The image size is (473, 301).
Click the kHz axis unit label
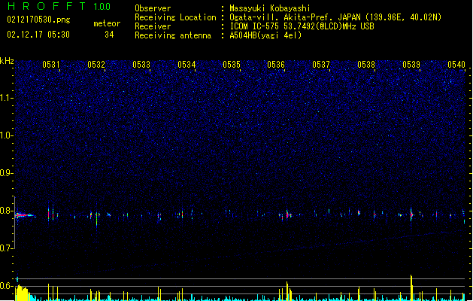pyautogui.click(x=7, y=61)
